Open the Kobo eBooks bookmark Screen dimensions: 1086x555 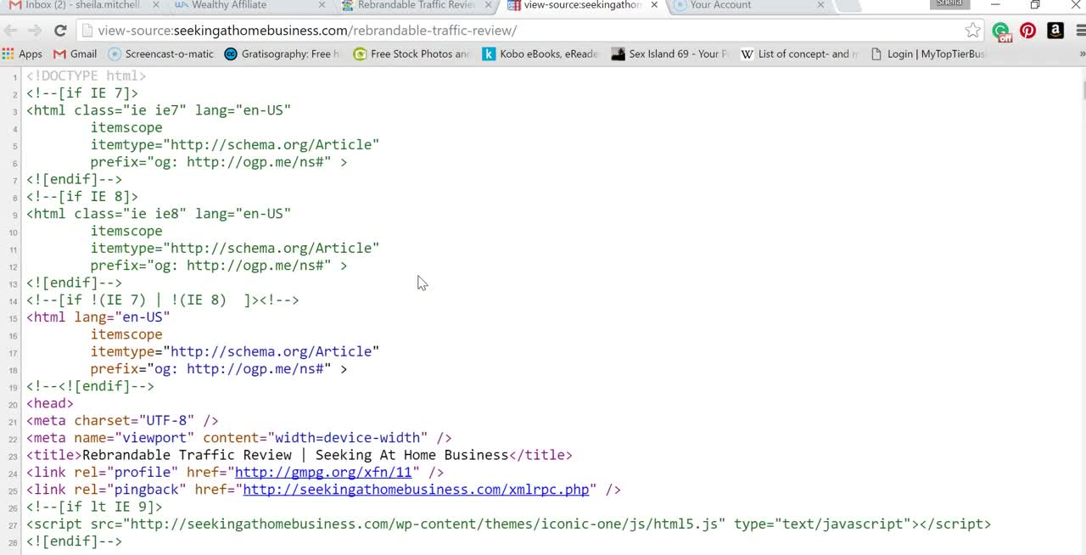tap(540, 54)
